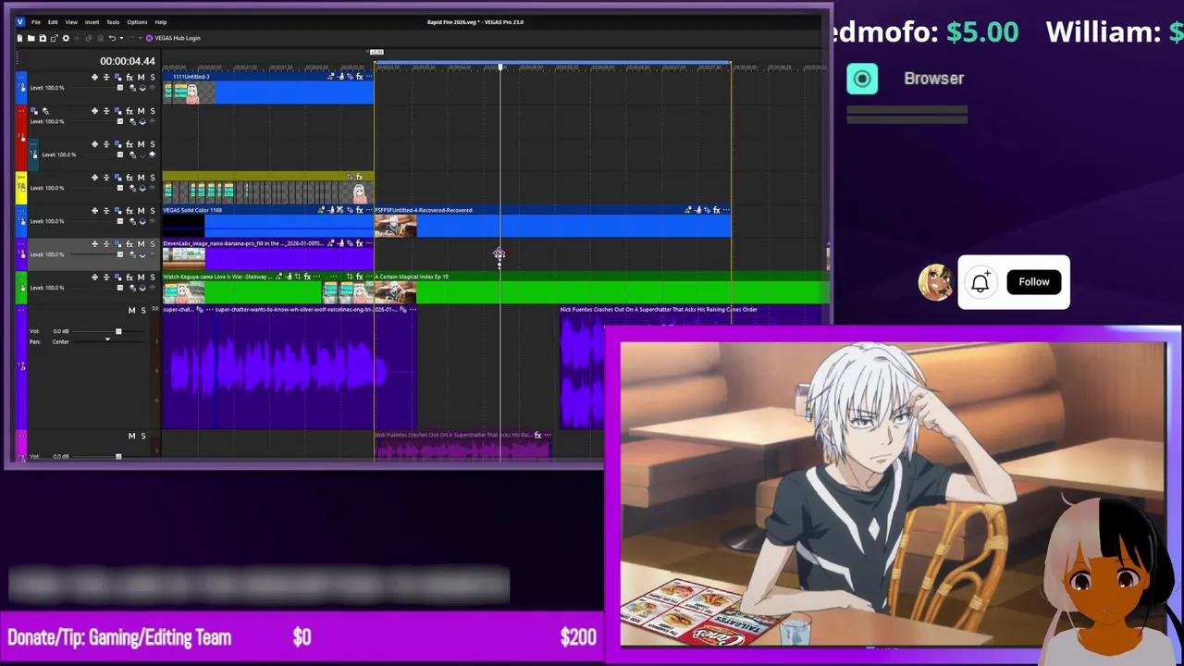The height and width of the screenshot is (666, 1184).
Task: Open the redo history dropdown arrow
Action: pos(140,38)
